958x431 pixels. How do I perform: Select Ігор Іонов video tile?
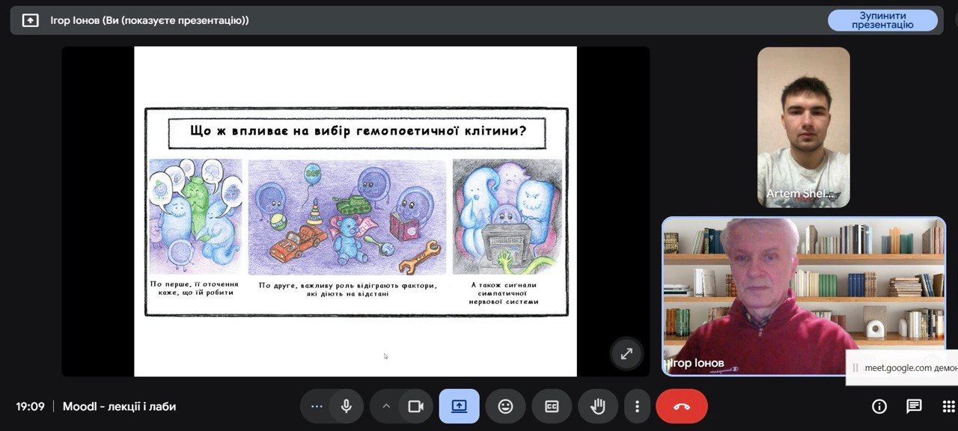point(803,296)
